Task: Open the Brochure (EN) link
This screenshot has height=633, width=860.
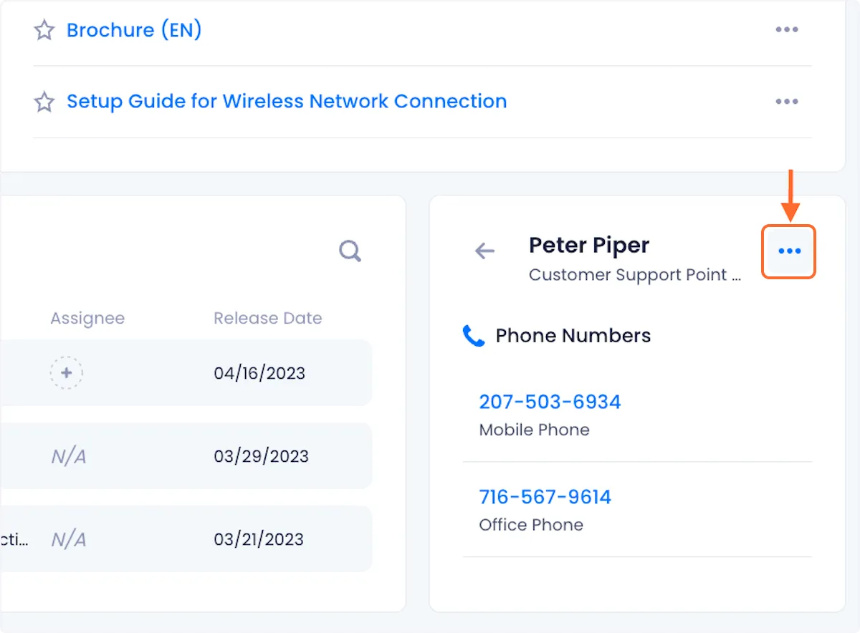Action: click(134, 30)
